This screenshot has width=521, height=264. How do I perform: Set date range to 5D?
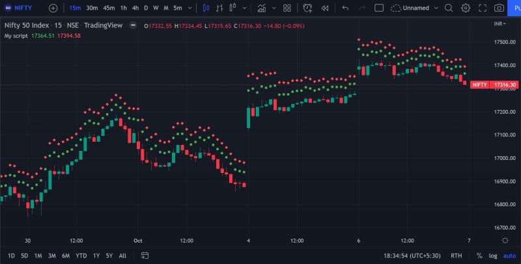pyautogui.click(x=25, y=256)
